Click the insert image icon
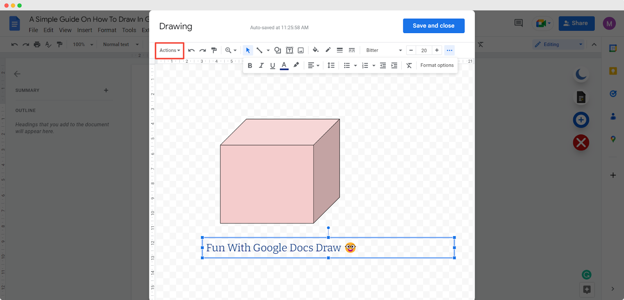The width and height of the screenshot is (624, 300). point(301,50)
